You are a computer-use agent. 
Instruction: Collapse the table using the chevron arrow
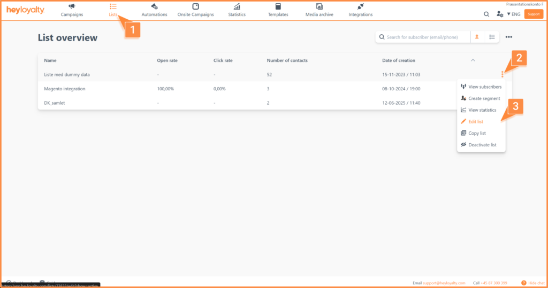[473, 60]
